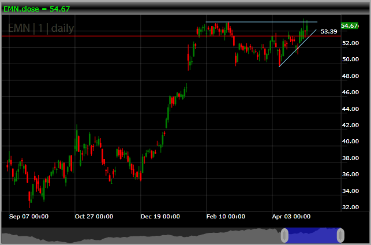The width and height of the screenshot is (371, 245).
Task: Click the blue selected range in navigator
Action: point(313,235)
